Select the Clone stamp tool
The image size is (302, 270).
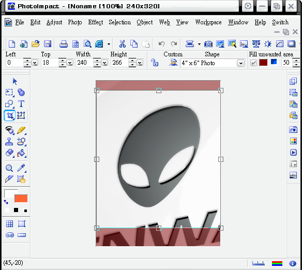[x=9, y=142]
